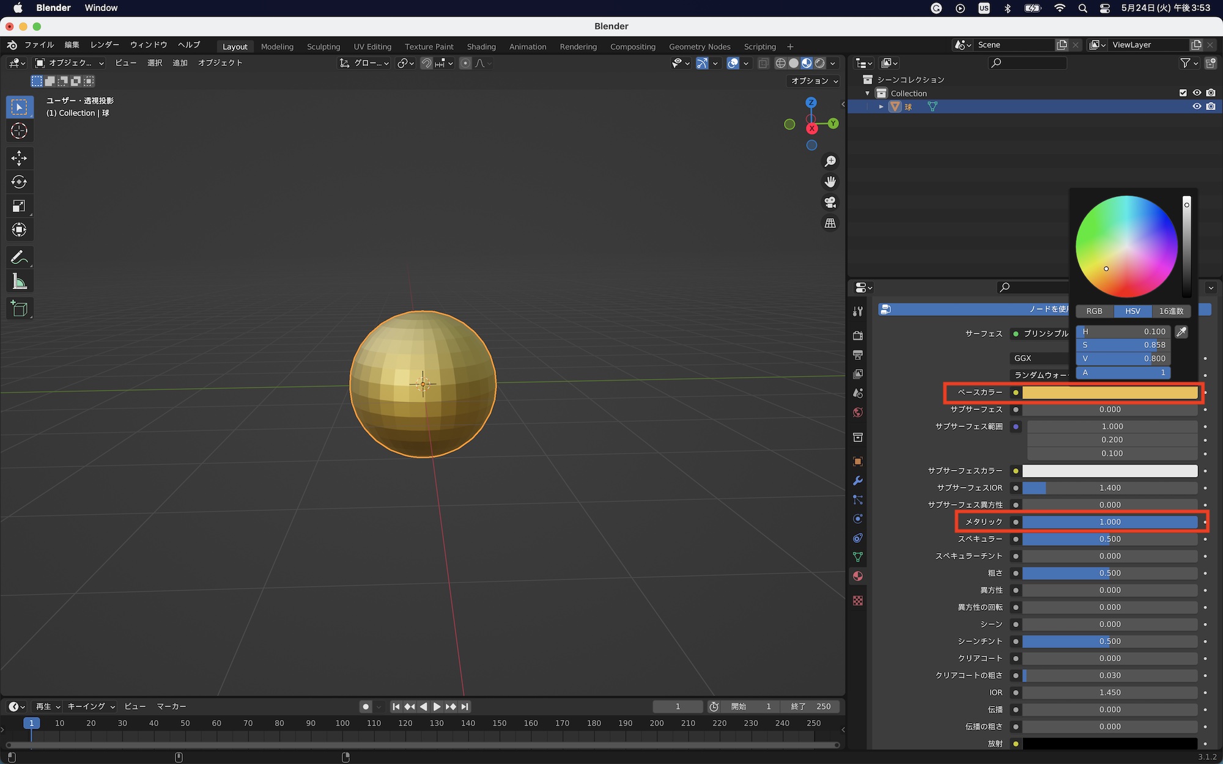Choose the Measure ruler tool

point(19,282)
